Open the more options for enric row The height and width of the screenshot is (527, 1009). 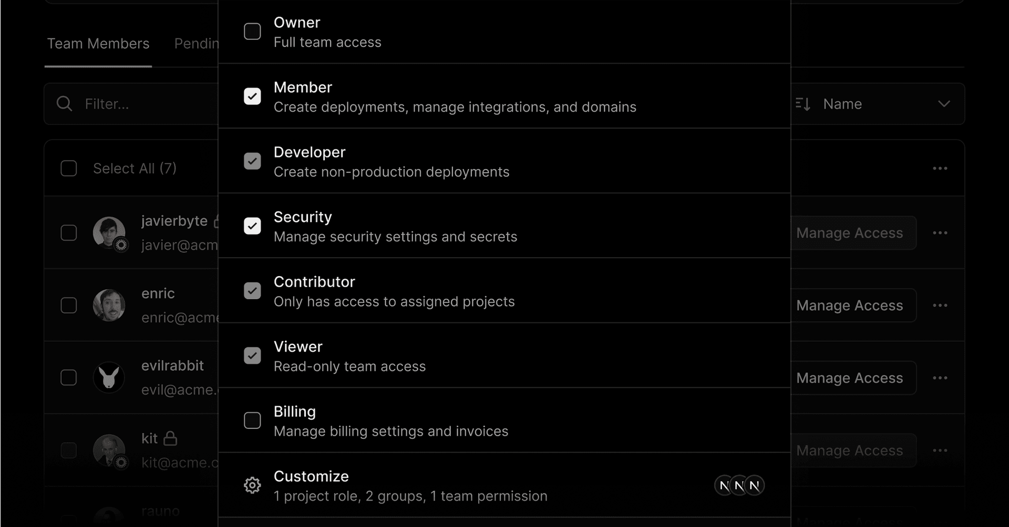click(x=940, y=305)
